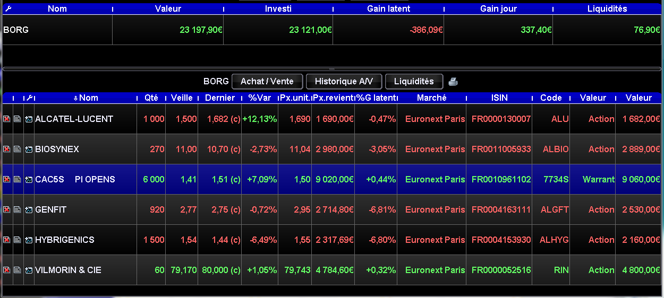
Task: Click the Achat / Vente button
Action: pos(267,82)
